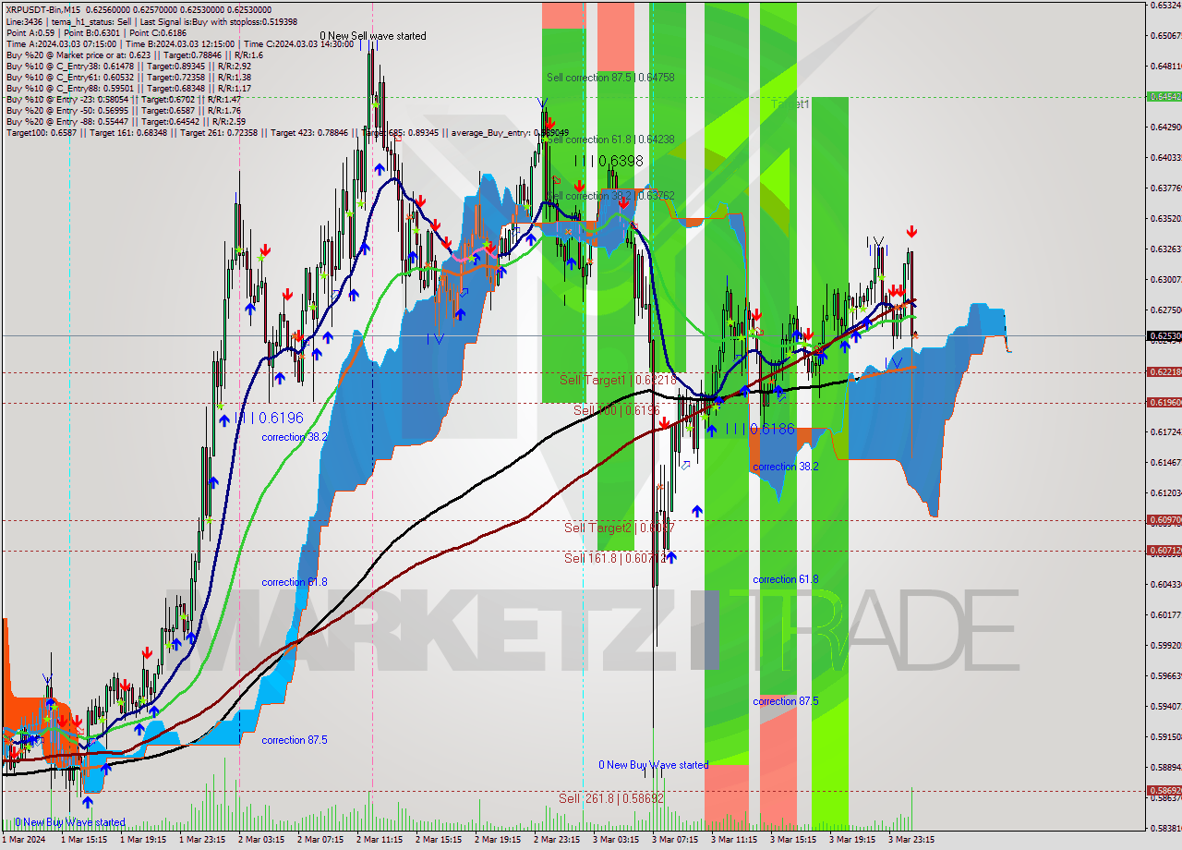The width and height of the screenshot is (1182, 850).
Task: Click the 0.65324 price axis label
Action: [1165, 5]
